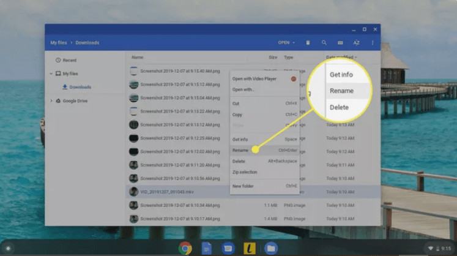Open search with the magnifier icon
Viewport: 457px width, 256px height.
point(324,43)
